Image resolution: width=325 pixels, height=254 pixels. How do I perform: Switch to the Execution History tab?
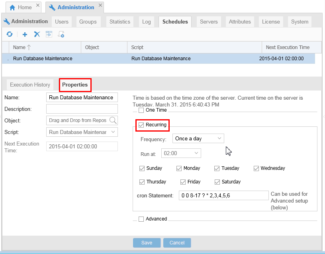(30, 85)
